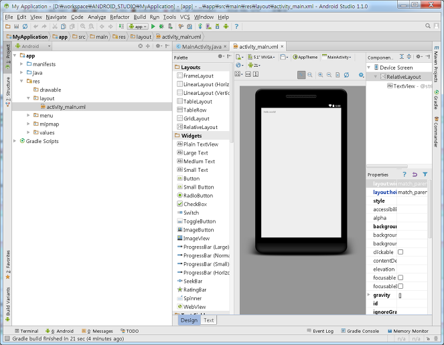Open the VCS menu
The image size is (444, 345).
(185, 17)
